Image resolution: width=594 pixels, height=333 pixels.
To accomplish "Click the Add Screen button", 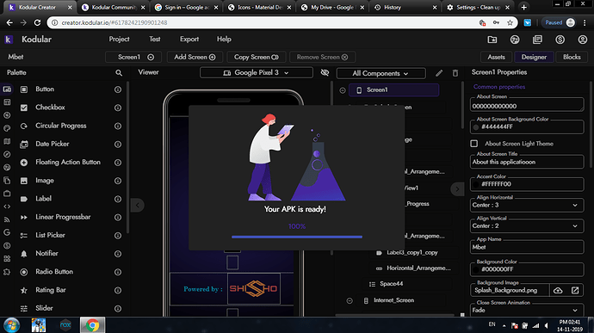I will click(195, 57).
